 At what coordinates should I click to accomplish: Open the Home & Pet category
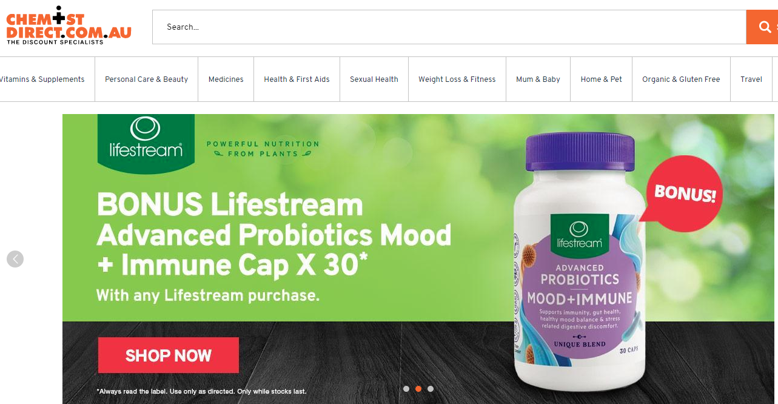point(602,79)
